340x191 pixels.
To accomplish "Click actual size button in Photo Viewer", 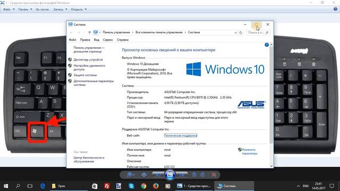I will click(x=144, y=175).
